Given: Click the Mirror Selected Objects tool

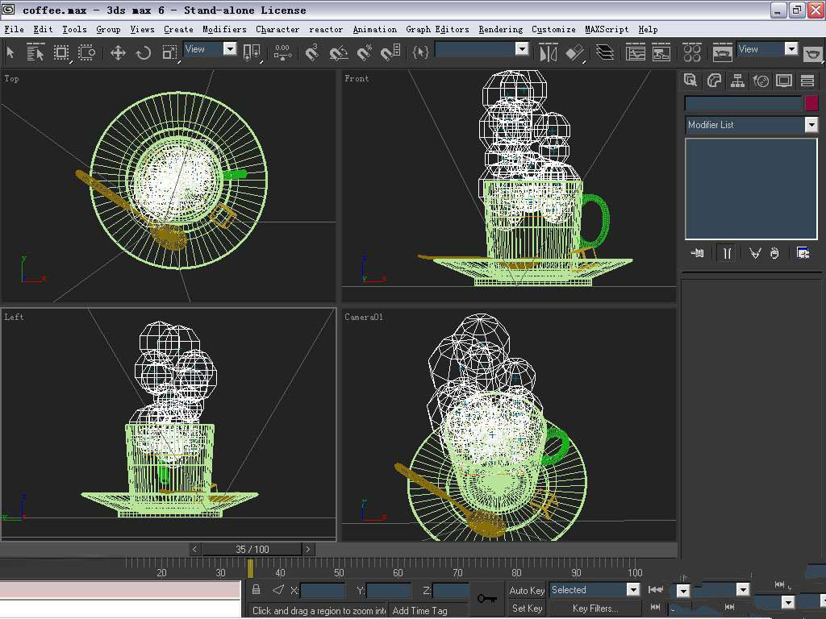Looking at the screenshot, I should pyautogui.click(x=548, y=52).
